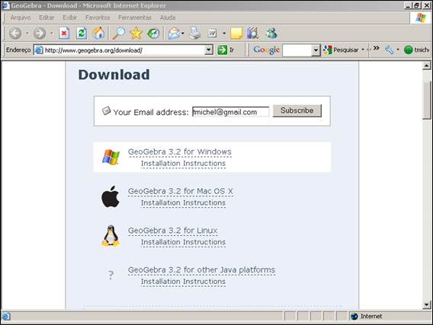This screenshot has height=325, width=433.
Task: Click the Pesquisar search button
Action: (x=341, y=50)
